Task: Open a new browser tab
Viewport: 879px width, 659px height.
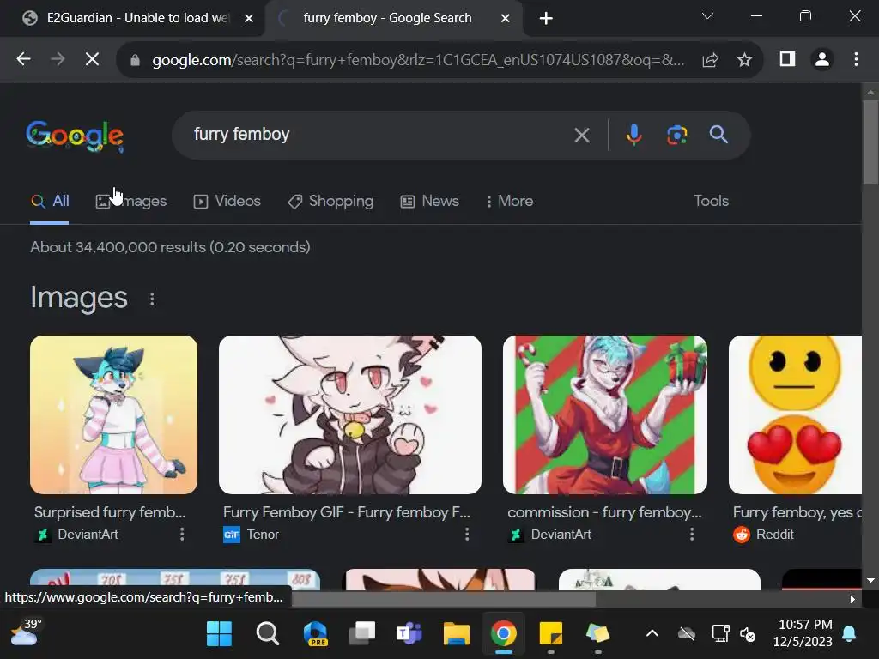Action: click(546, 19)
